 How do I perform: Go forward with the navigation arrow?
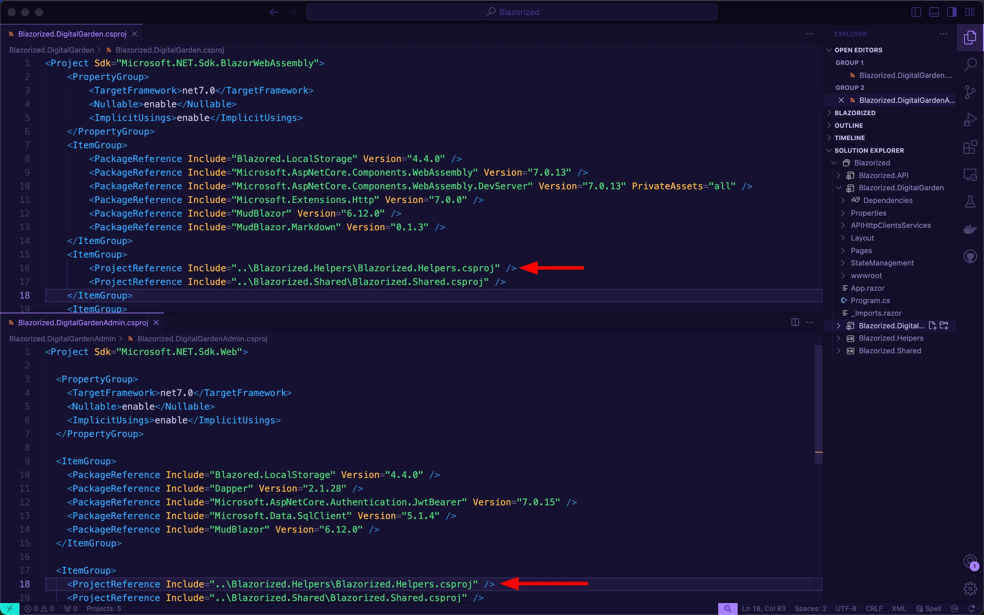292,12
